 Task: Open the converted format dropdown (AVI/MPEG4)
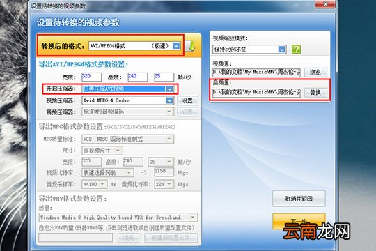(134, 45)
